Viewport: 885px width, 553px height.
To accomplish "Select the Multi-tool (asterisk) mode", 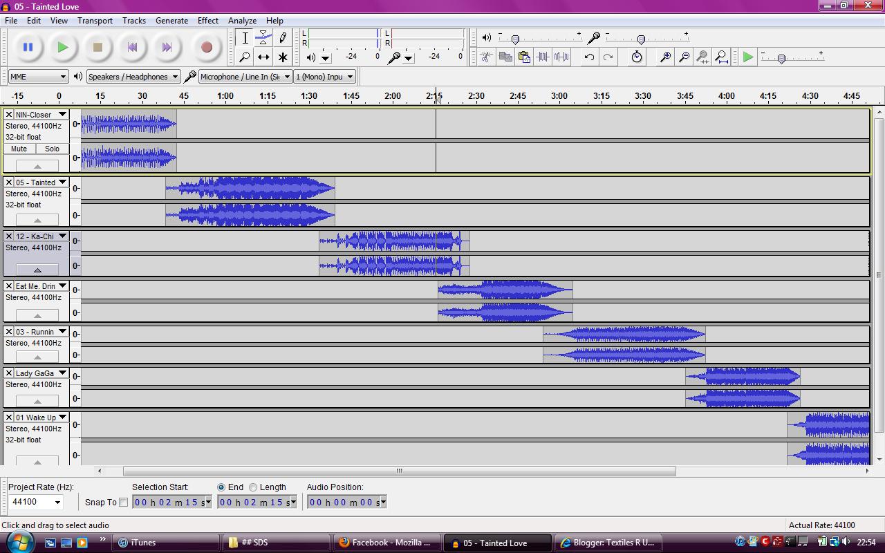I will coord(282,57).
